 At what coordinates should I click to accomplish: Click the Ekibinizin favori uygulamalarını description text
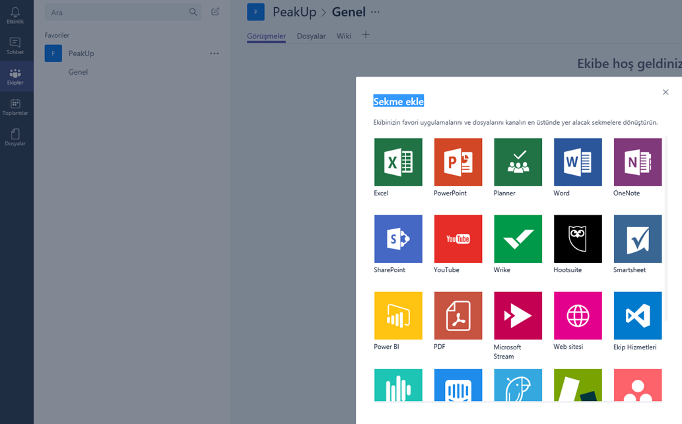point(516,122)
